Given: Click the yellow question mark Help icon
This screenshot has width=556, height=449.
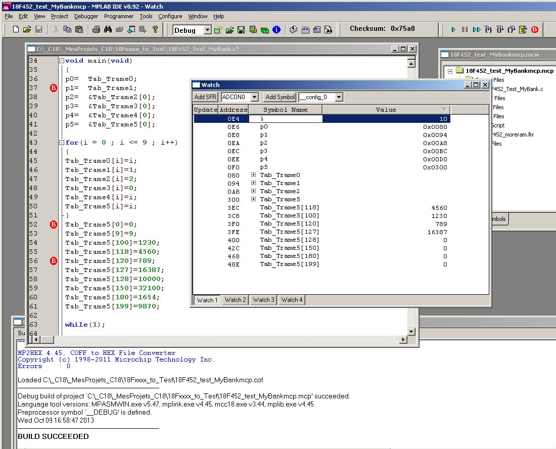Looking at the screenshot, I should [155, 30].
